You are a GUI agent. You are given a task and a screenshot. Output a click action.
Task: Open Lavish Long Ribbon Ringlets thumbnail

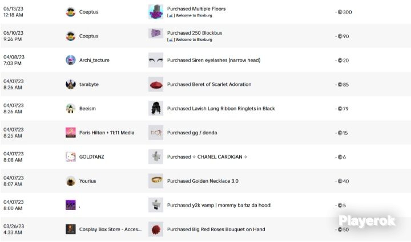pos(156,108)
